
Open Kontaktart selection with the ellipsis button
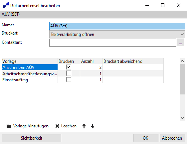(x=180, y=43)
